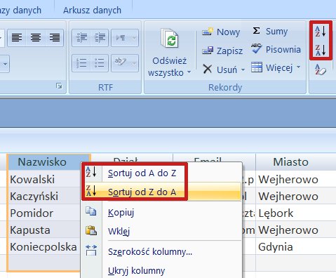
Task: Apply bulleted list formatting
Action: (x=100, y=63)
